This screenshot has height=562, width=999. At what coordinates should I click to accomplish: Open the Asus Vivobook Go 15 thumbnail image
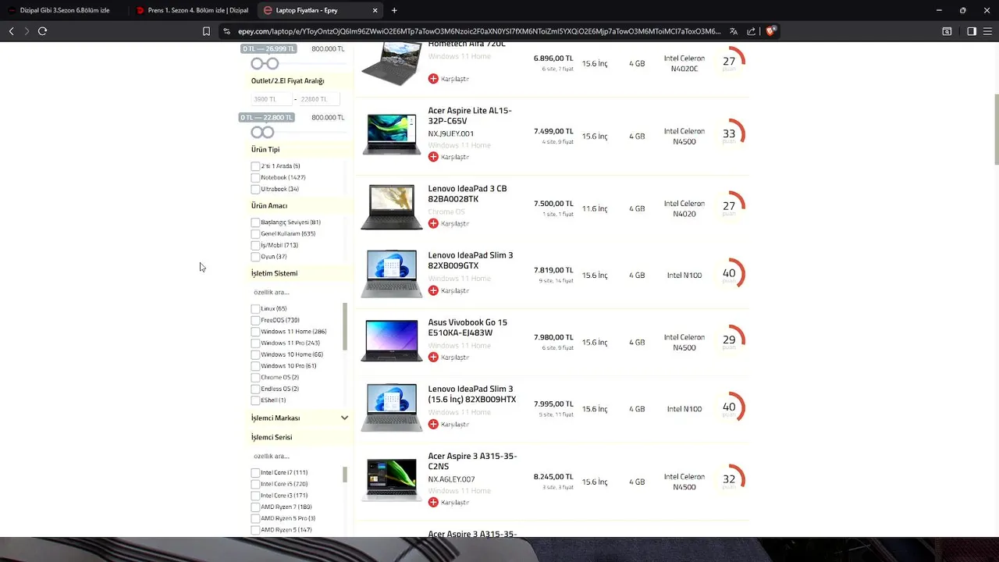[391, 340]
